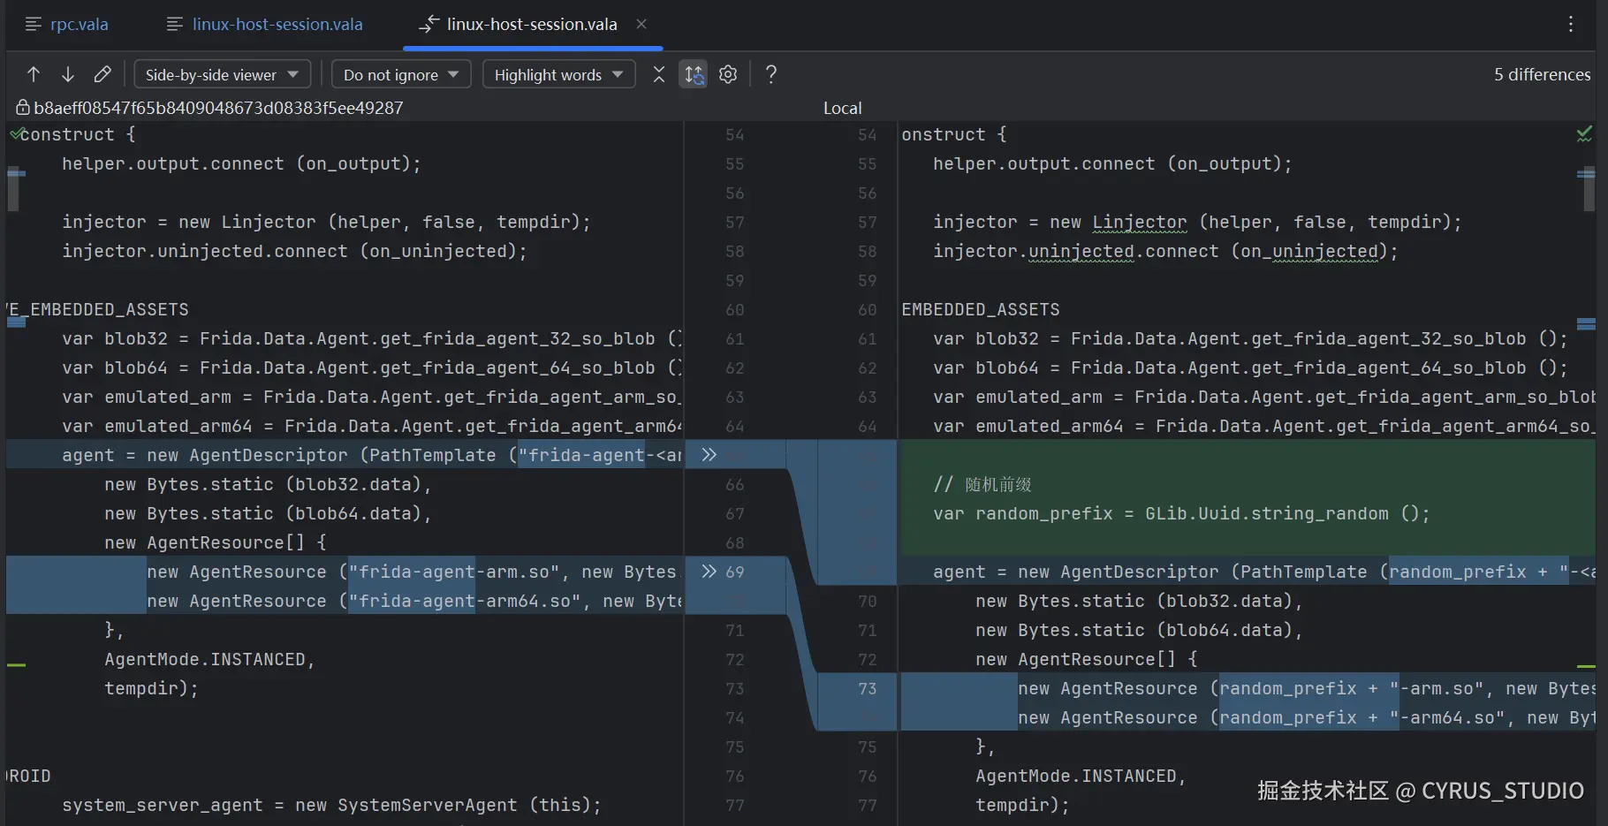Jump to previous difference with up arrow
The width and height of the screenshot is (1608, 826).
point(34,74)
